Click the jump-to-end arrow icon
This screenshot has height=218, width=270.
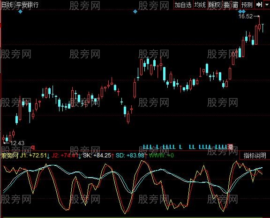tap(259, 5)
